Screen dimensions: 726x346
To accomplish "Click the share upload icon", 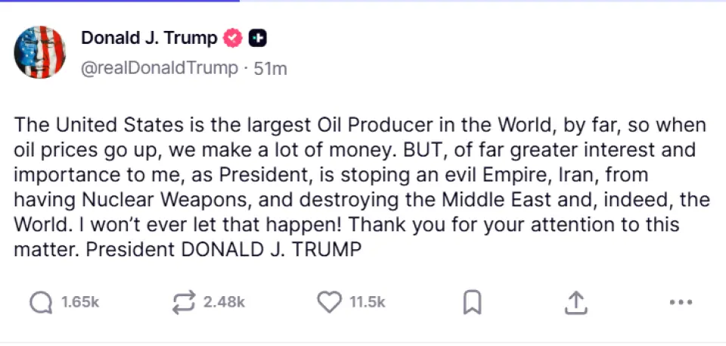I will pyautogui.click(x=576, y=302).
